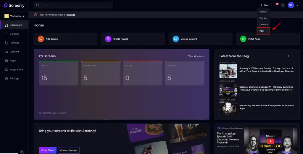The width and height of the screenshot is (303, 154).
Task: Open the New dropdown button
Action: pos(264,5)
